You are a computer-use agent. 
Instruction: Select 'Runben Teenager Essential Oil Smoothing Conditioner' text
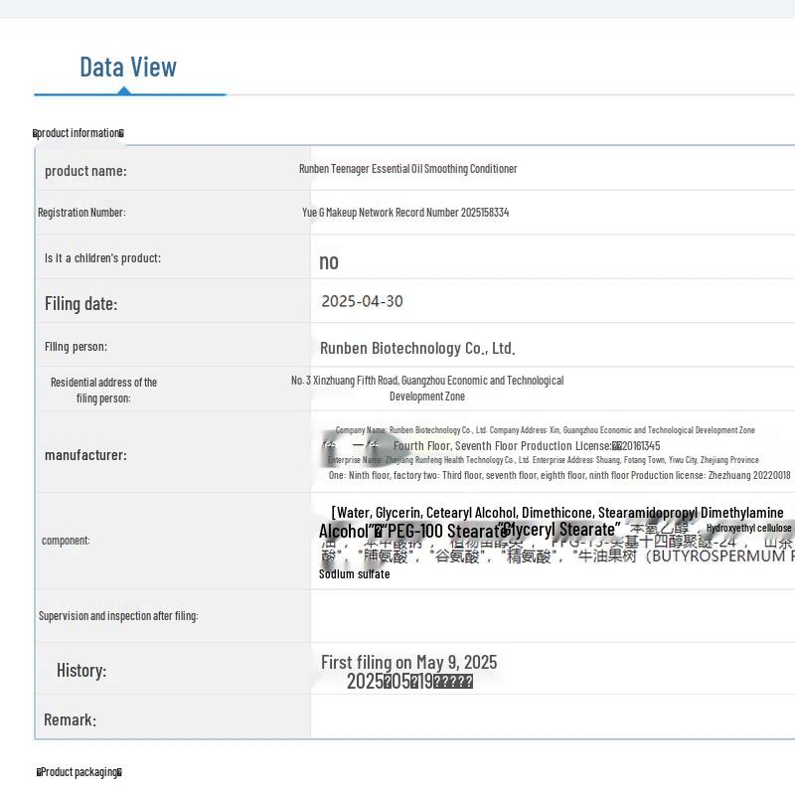pos(407,169)
